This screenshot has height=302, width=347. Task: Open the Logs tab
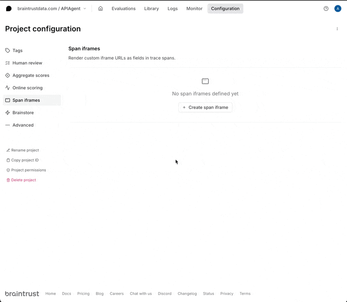pos(173,9)
